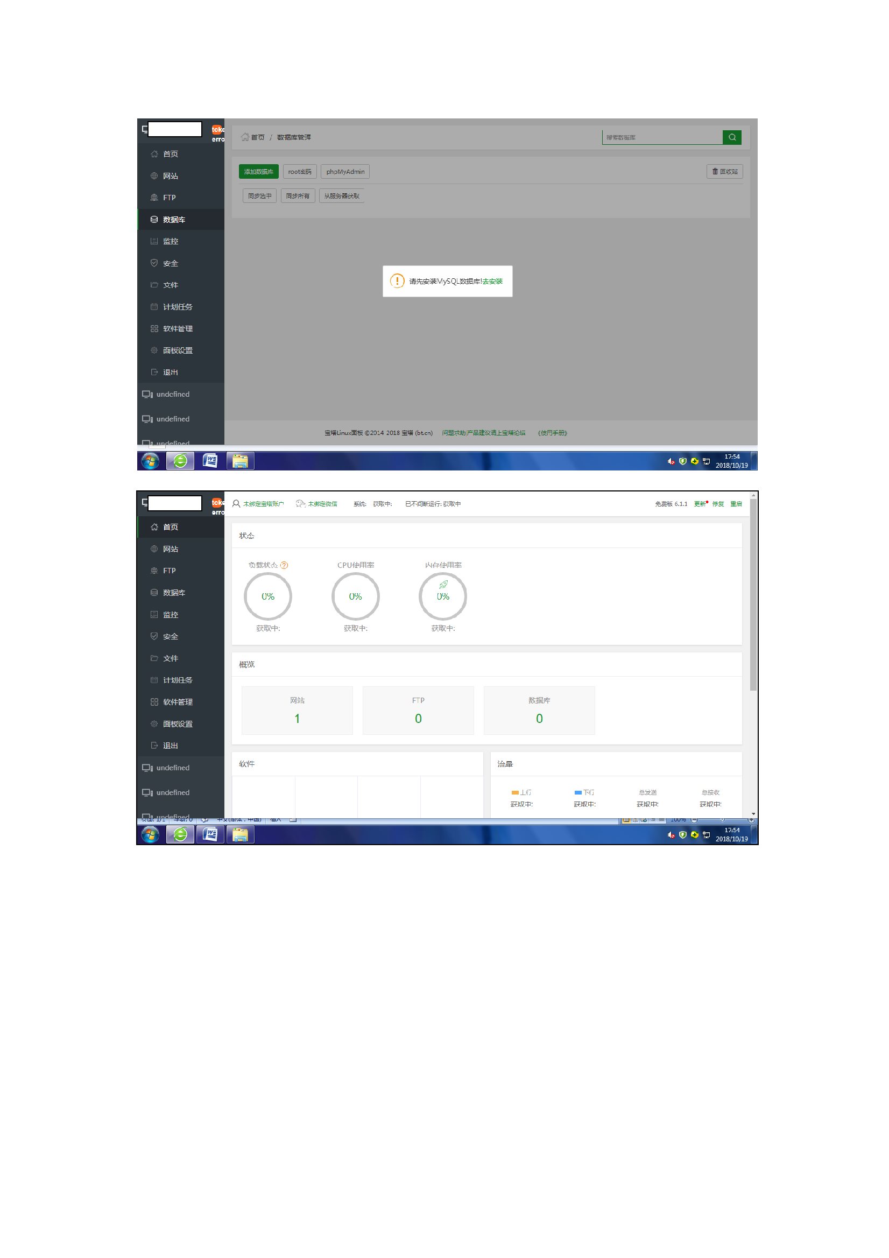
Task: Click 文件 folder icon in dashboard page sidebar
Action: coord(154,658)
